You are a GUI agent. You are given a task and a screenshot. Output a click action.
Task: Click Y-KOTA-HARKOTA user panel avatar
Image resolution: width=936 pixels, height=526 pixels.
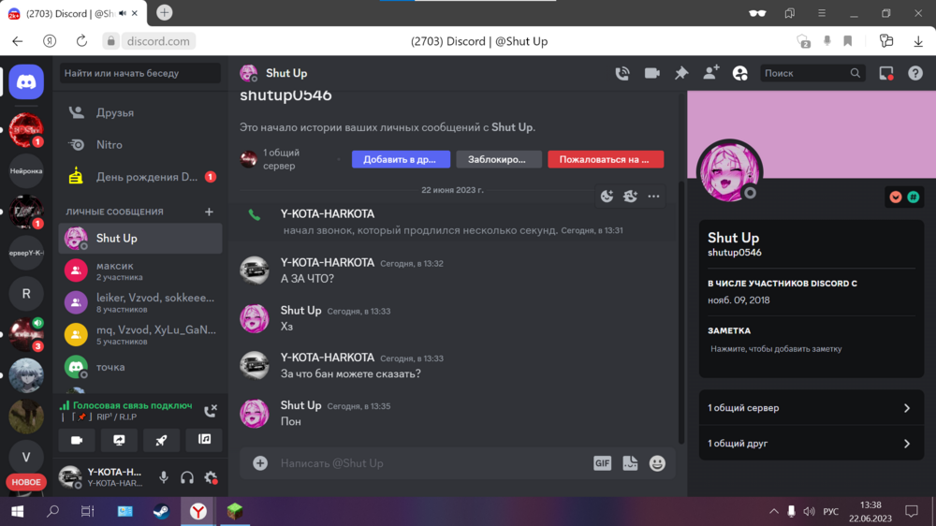coord(70,477)
